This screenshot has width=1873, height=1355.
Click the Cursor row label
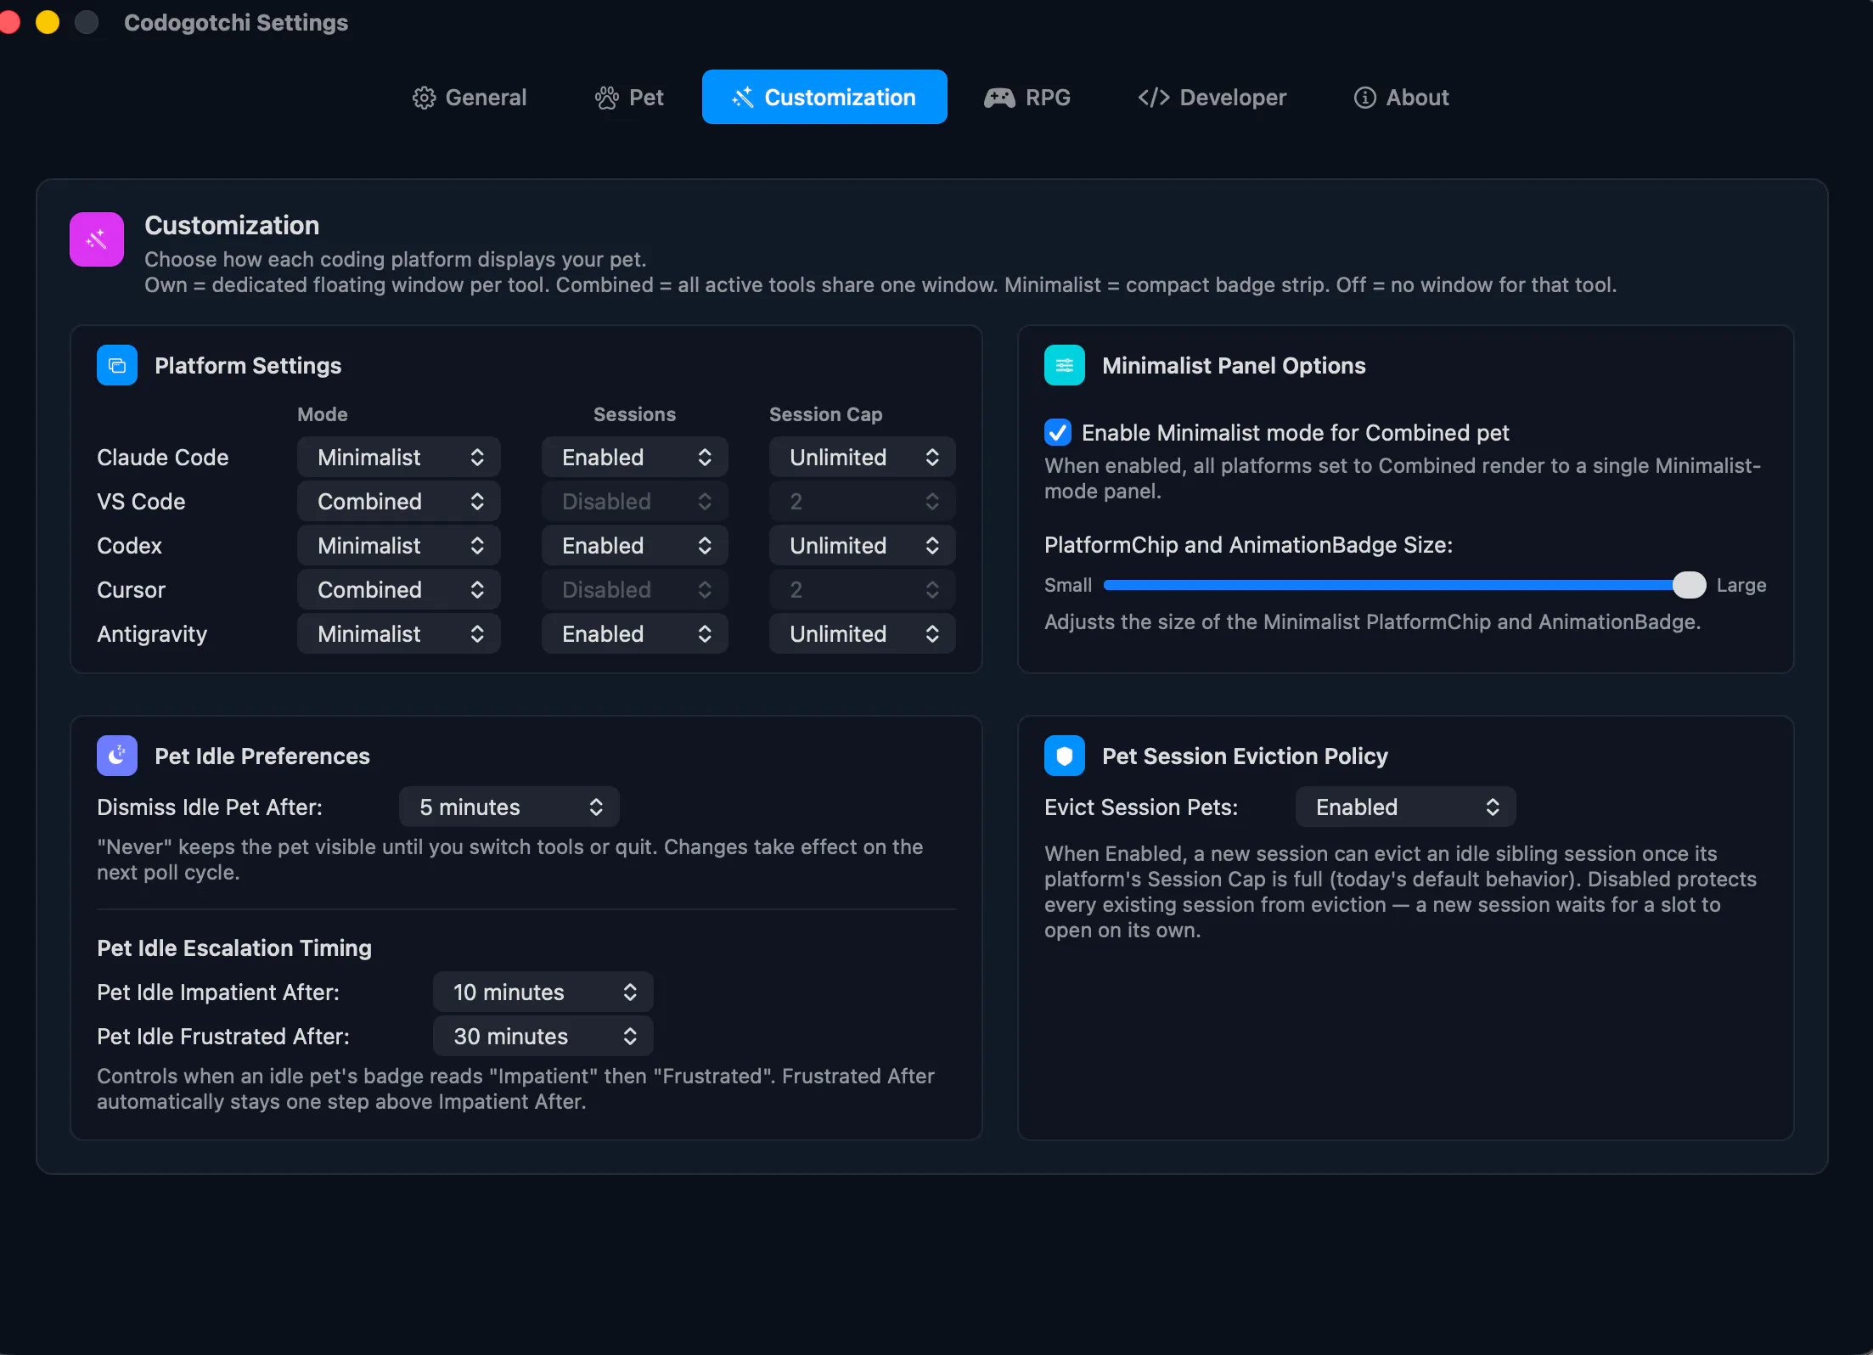coord(131,590)
